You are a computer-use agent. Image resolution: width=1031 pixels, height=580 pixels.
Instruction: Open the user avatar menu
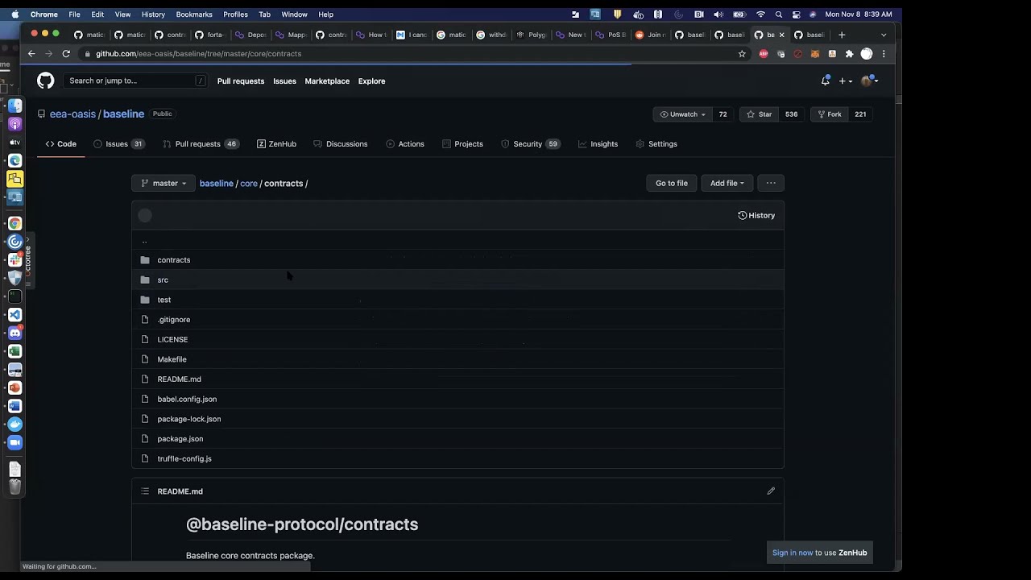coord(869,81)
